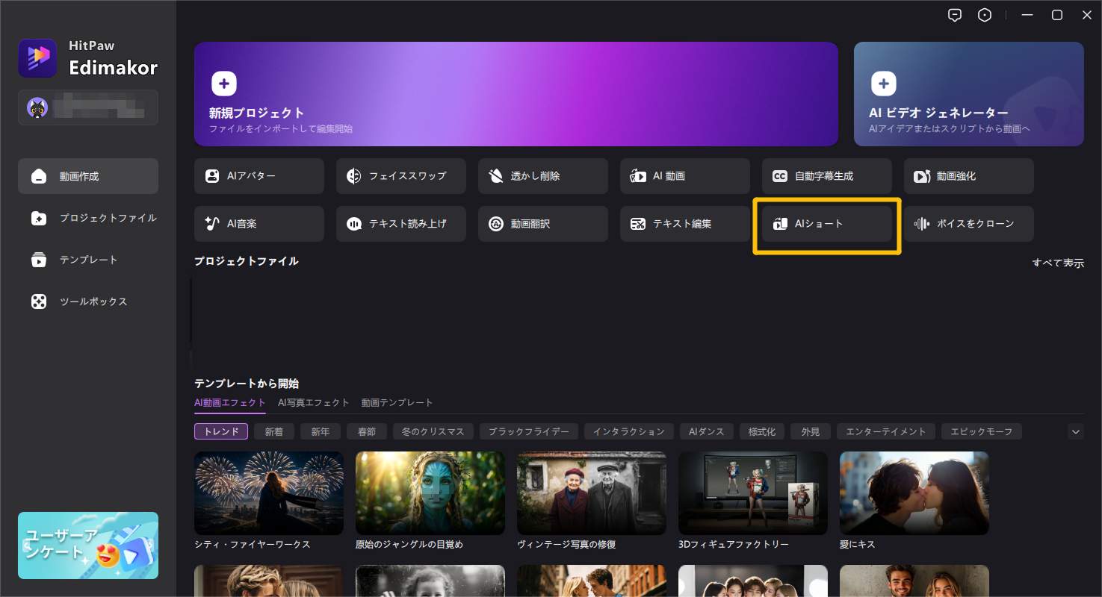Launch Face Swap (フェイススワップ) tool
This screenshot has width=1102, height=597.
pos(400,176)
